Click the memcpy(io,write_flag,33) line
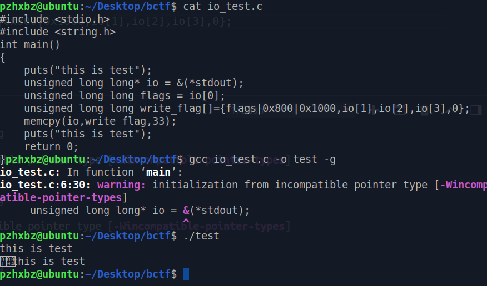 (x=100, y=121)
